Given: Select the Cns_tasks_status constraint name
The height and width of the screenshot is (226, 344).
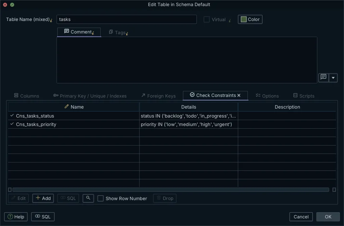Looking at the screenshot, I should (35, 116).
